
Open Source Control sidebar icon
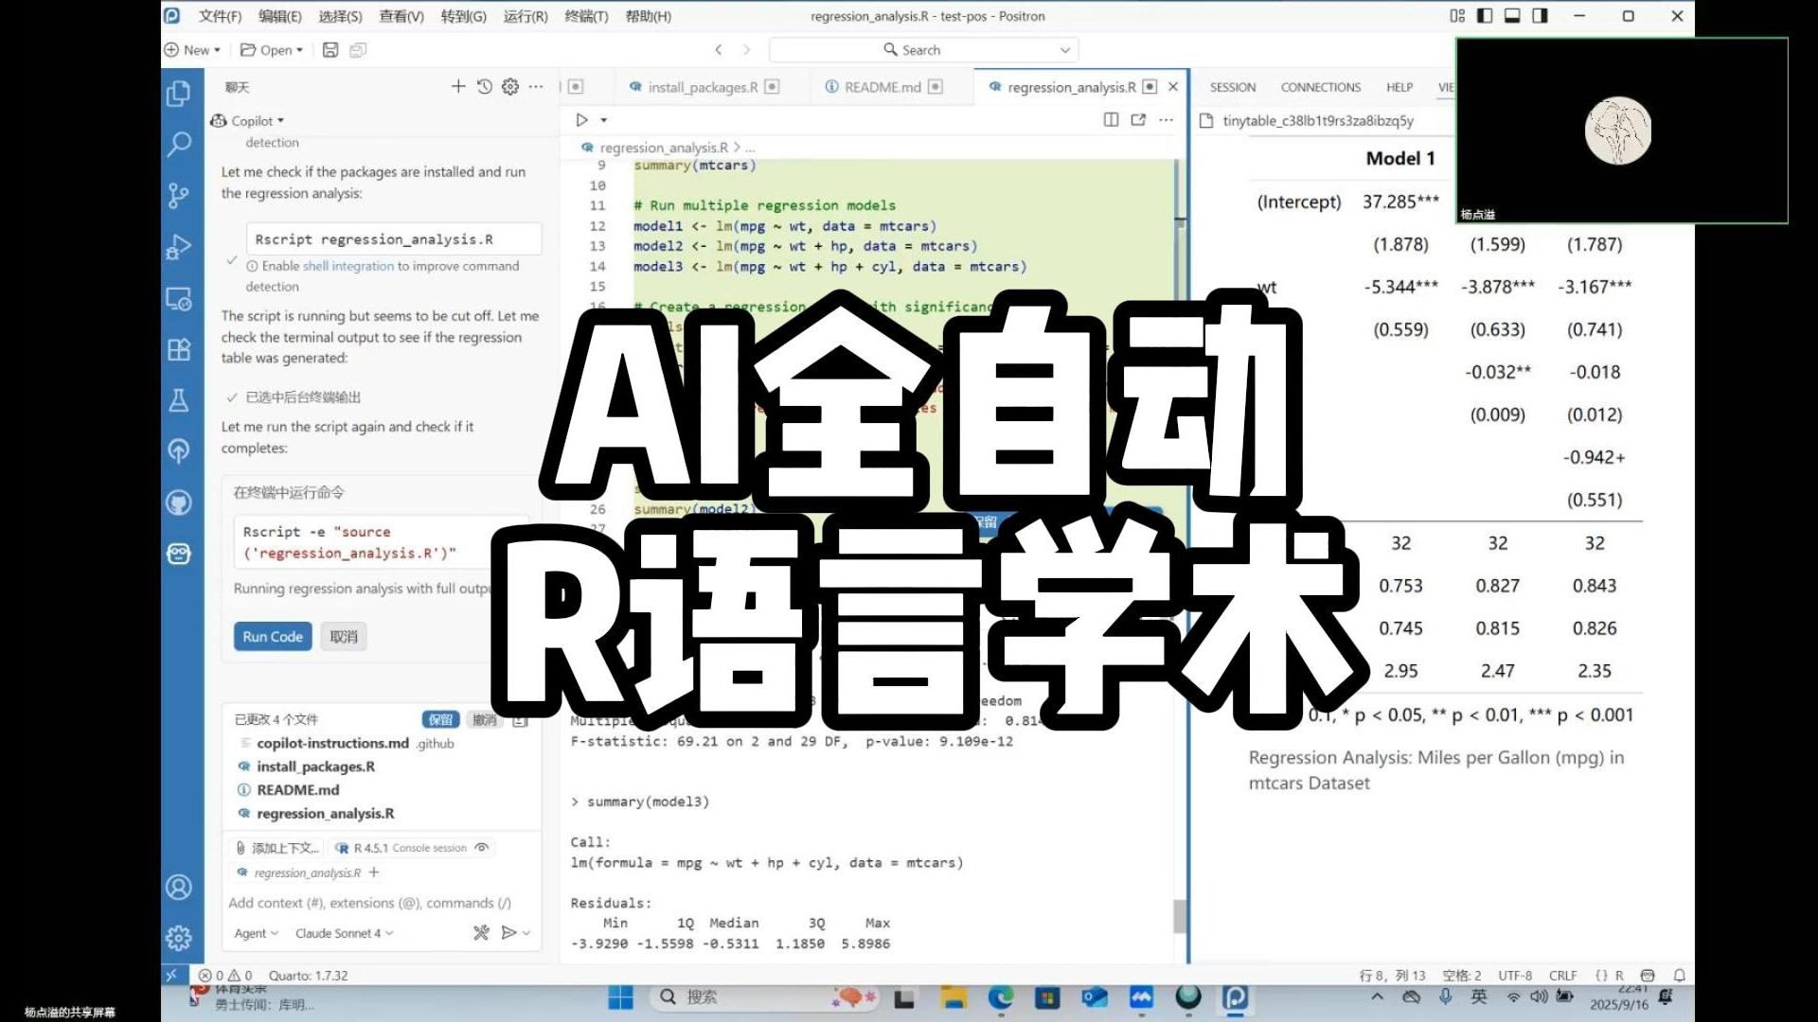178,195
